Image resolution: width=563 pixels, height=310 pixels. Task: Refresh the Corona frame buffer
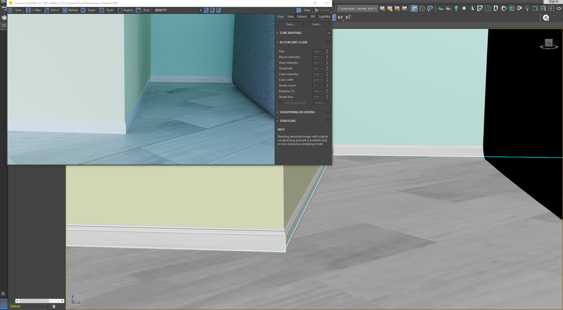pyautogui.click(x=70, y=10)
